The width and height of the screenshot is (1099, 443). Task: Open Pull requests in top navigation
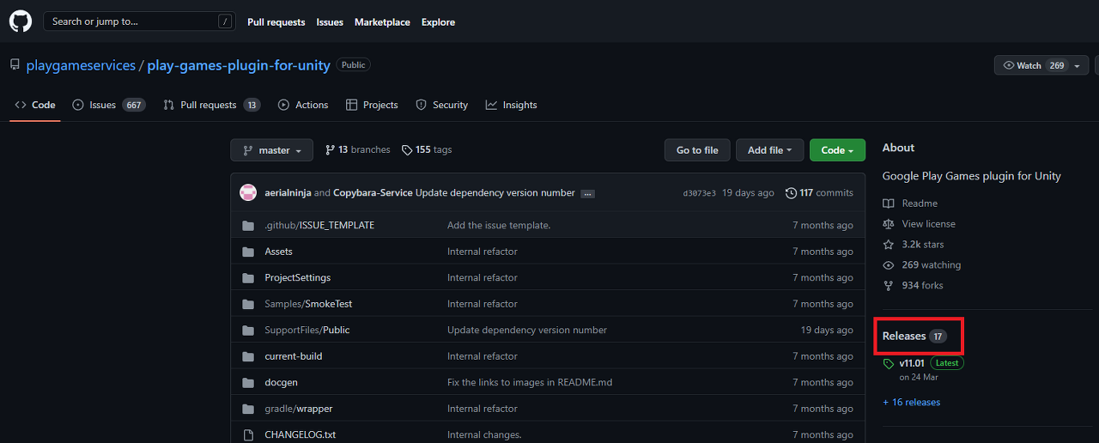coord(276,22)
